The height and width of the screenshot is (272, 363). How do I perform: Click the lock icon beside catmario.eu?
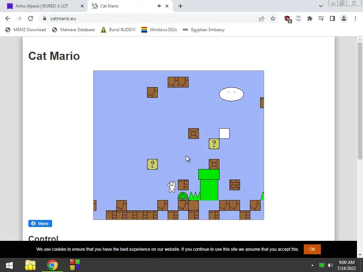click(x=45, y=18)
